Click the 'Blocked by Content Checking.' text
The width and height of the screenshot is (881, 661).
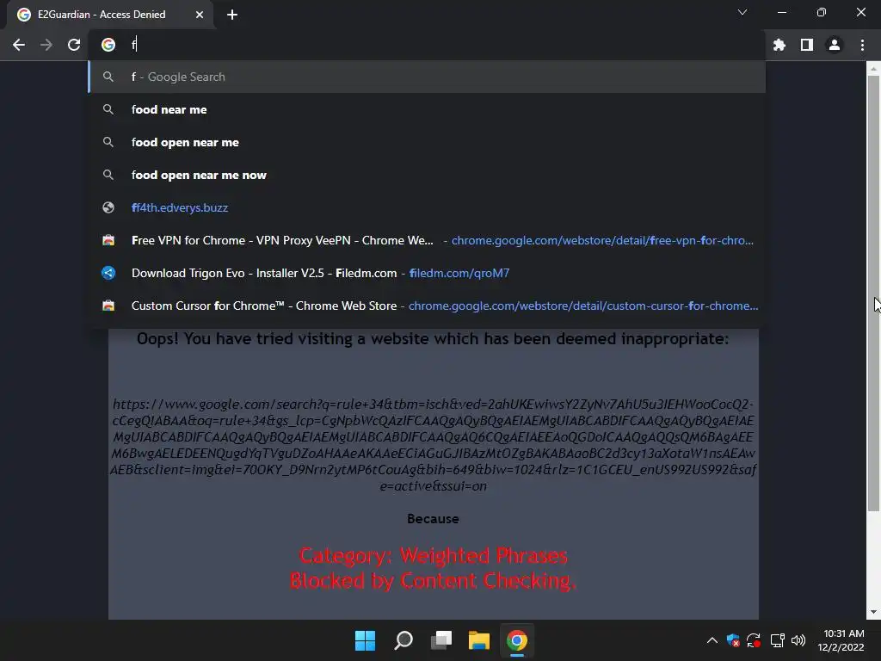click(434, 580)
